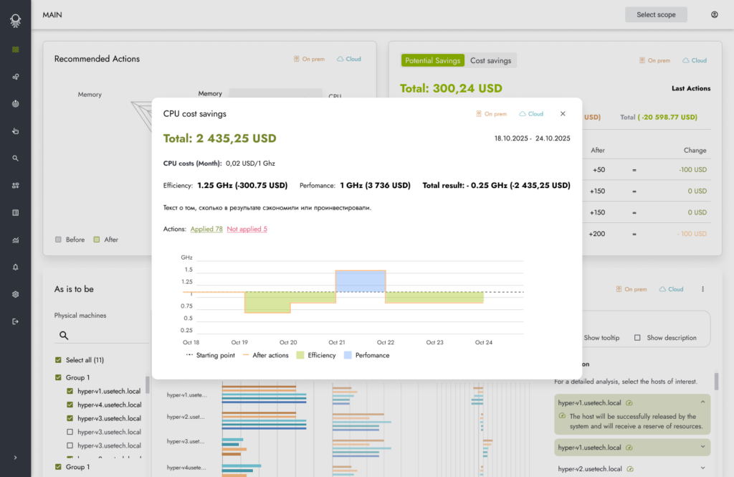The image size is (734, 477).
Task: Click the machine tree scrollbar
Action: [x=148, y=384]
